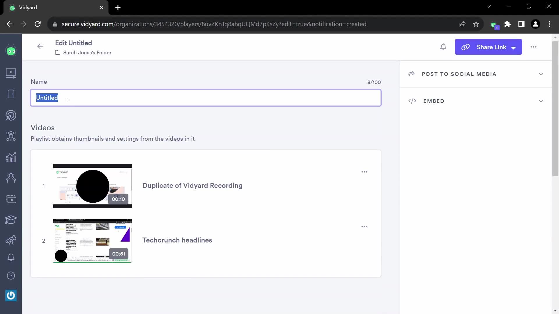Bookmark this page with the star icon
This screenshot has height=314, width=559.
pyautogui.click(x=476, y=24)
